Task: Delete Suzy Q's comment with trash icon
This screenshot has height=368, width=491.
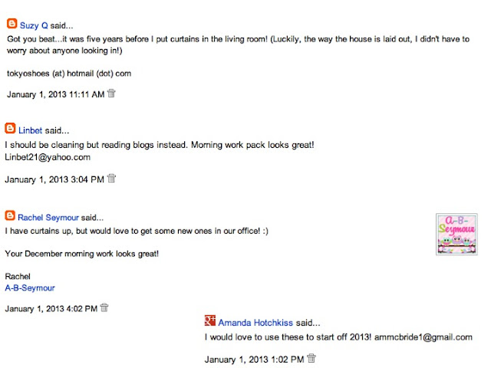Action: pos(111,94)
